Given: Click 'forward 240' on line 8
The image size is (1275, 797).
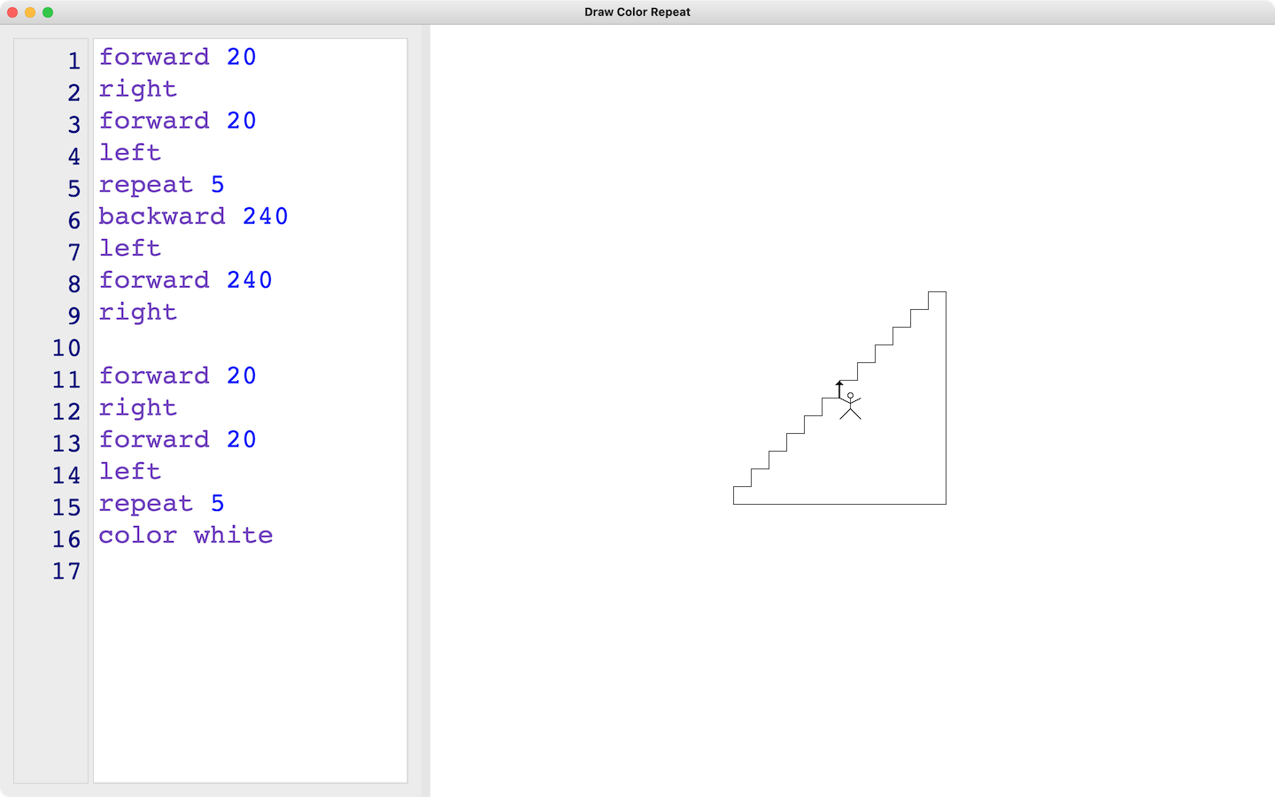Looking at the screenshot, I should [x=185, y=280].
